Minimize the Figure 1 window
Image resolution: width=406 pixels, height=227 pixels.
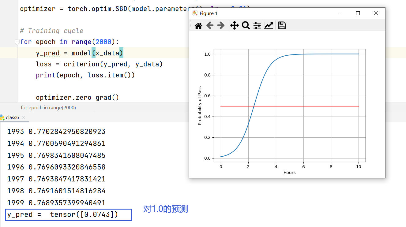340,13
